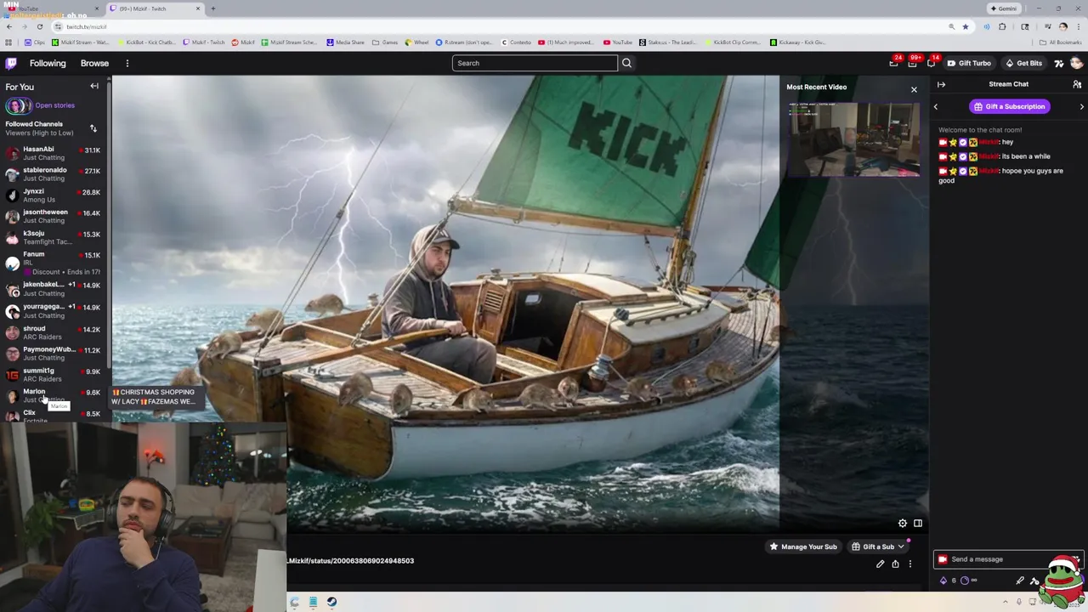This screenshot has width=1088, height=612.
Task: Click the browser address bar
Action: pos(501,26)
